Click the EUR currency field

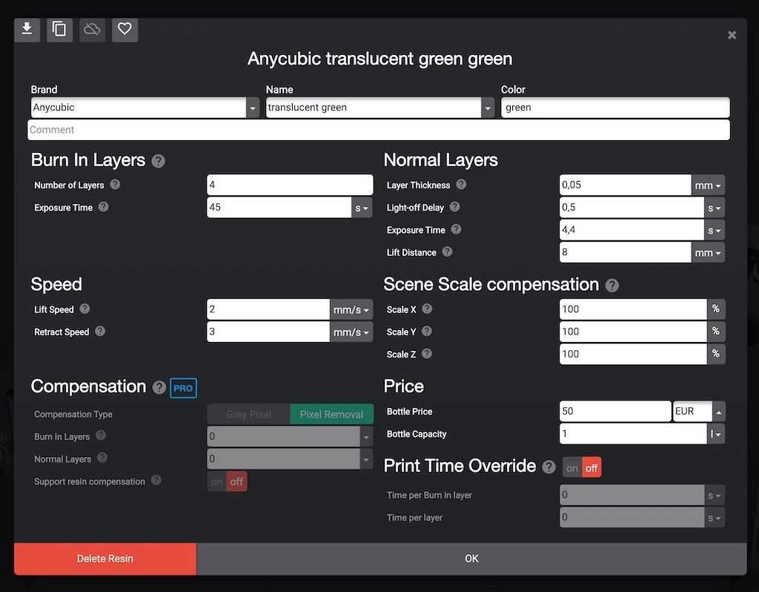(693, 411)
